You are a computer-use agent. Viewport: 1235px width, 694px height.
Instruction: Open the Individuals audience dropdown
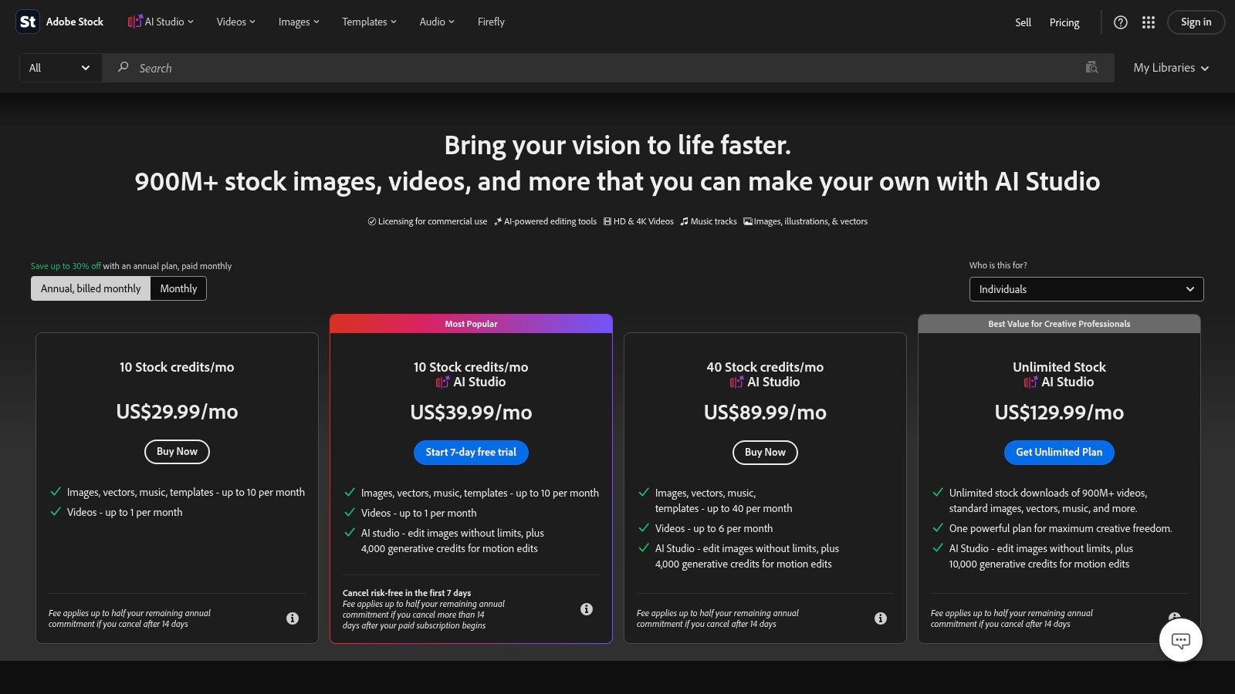(x=1086, y=289)
